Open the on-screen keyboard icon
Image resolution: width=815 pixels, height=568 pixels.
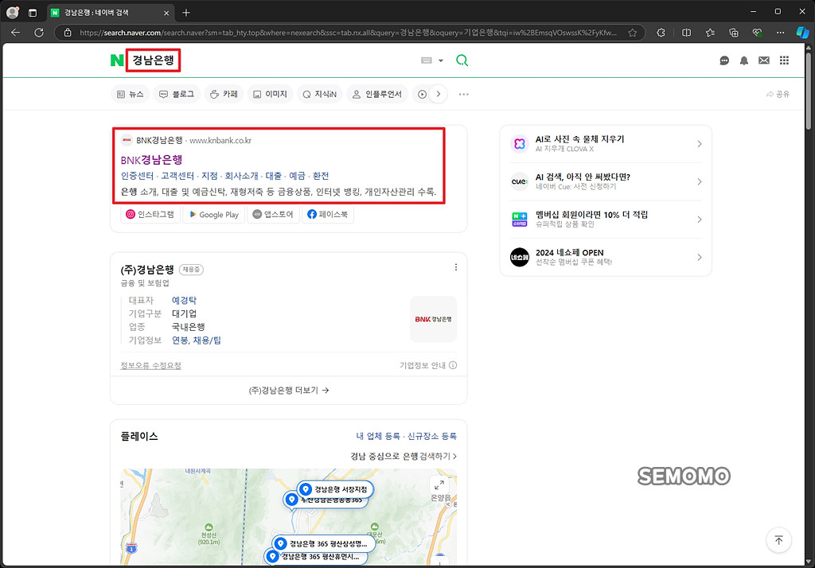427,60
